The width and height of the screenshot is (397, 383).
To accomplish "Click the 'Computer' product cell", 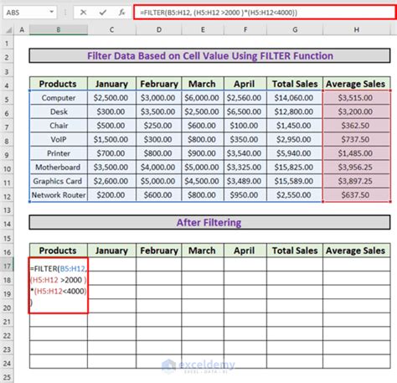I will coord(59,98).
